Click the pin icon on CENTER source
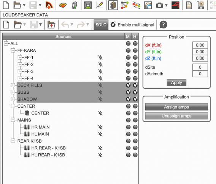216x184 pixels. tap(100, 113)
